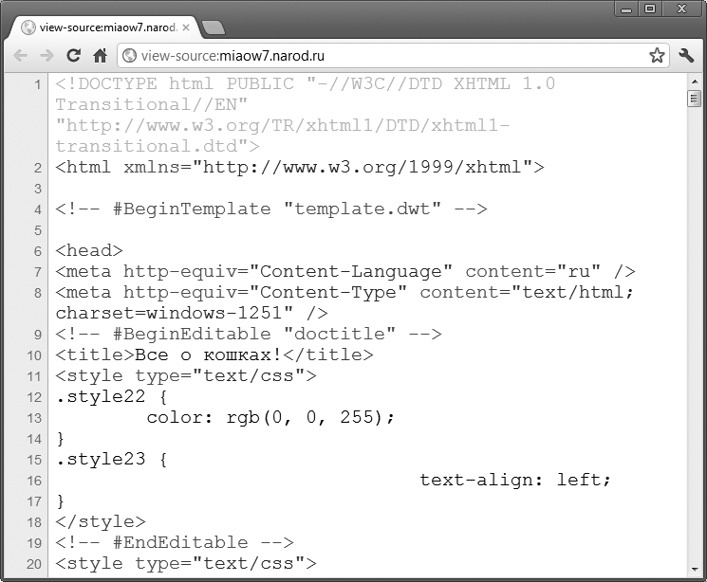Click the address bar URL field

tap(393, 56)
